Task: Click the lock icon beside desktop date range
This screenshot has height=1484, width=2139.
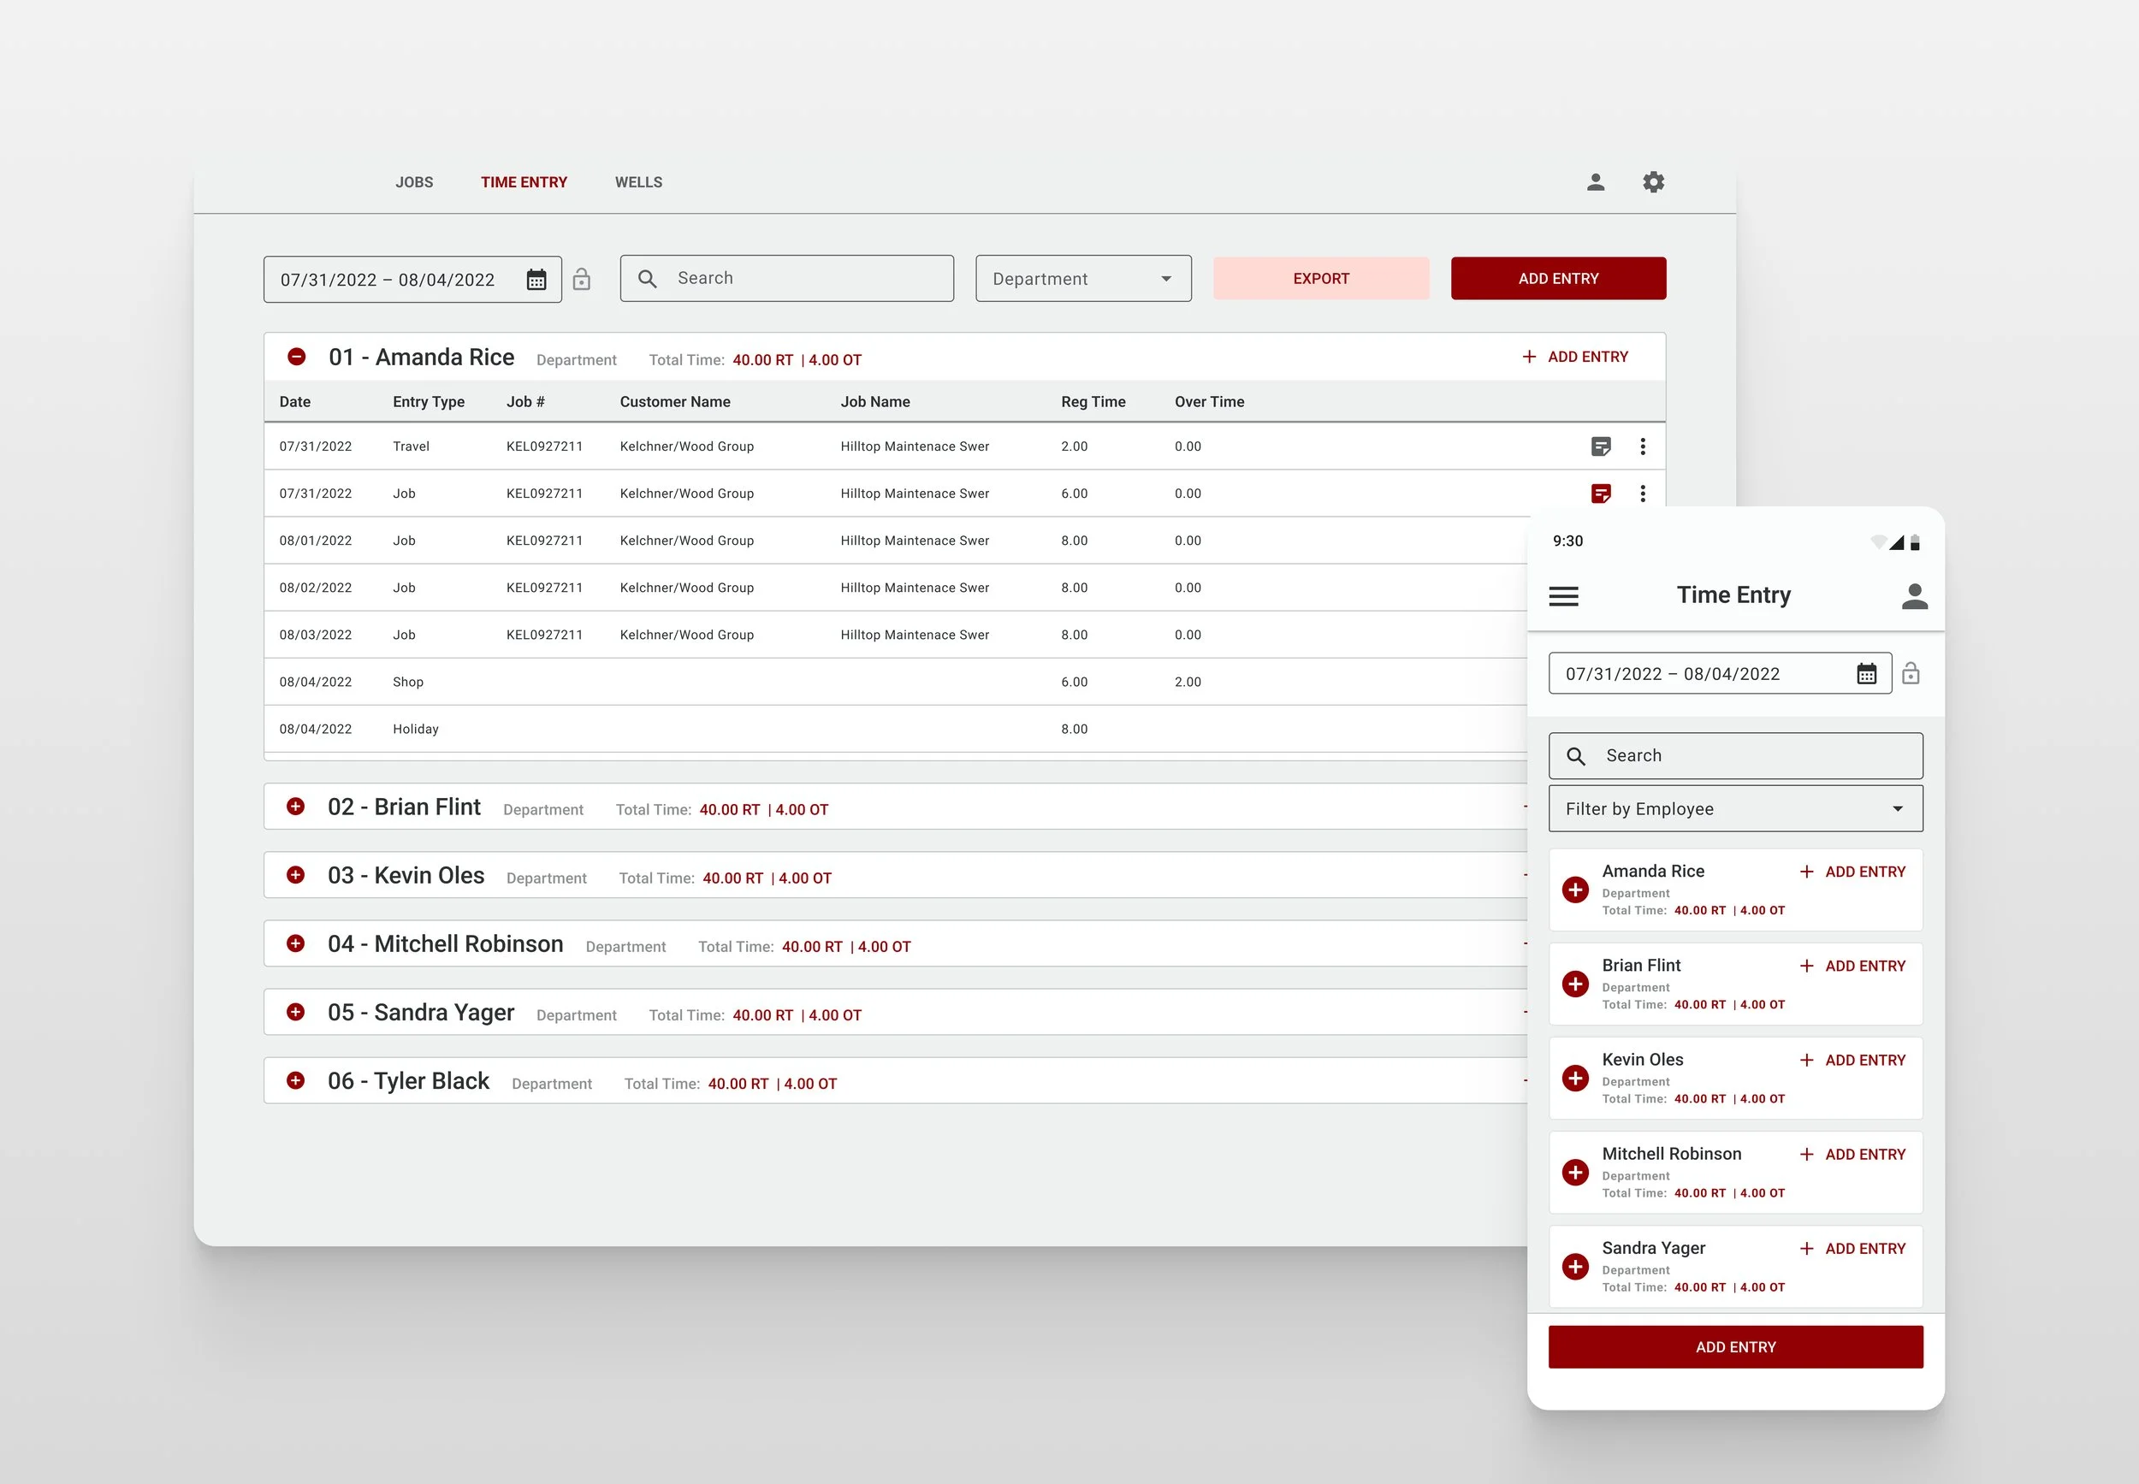Action: point(581,279)
